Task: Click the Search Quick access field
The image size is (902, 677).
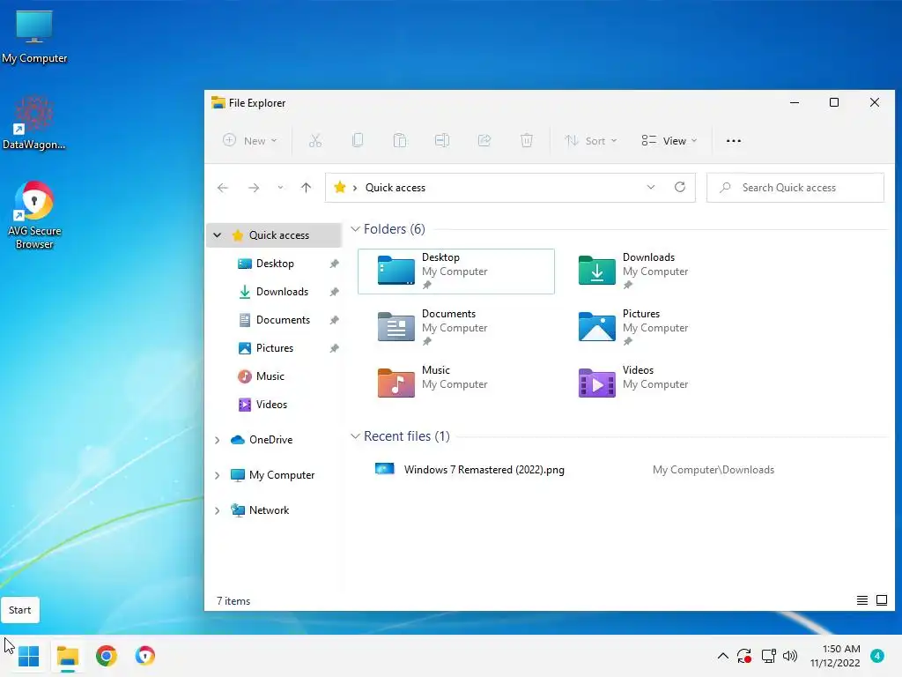Action: (795, 188)
